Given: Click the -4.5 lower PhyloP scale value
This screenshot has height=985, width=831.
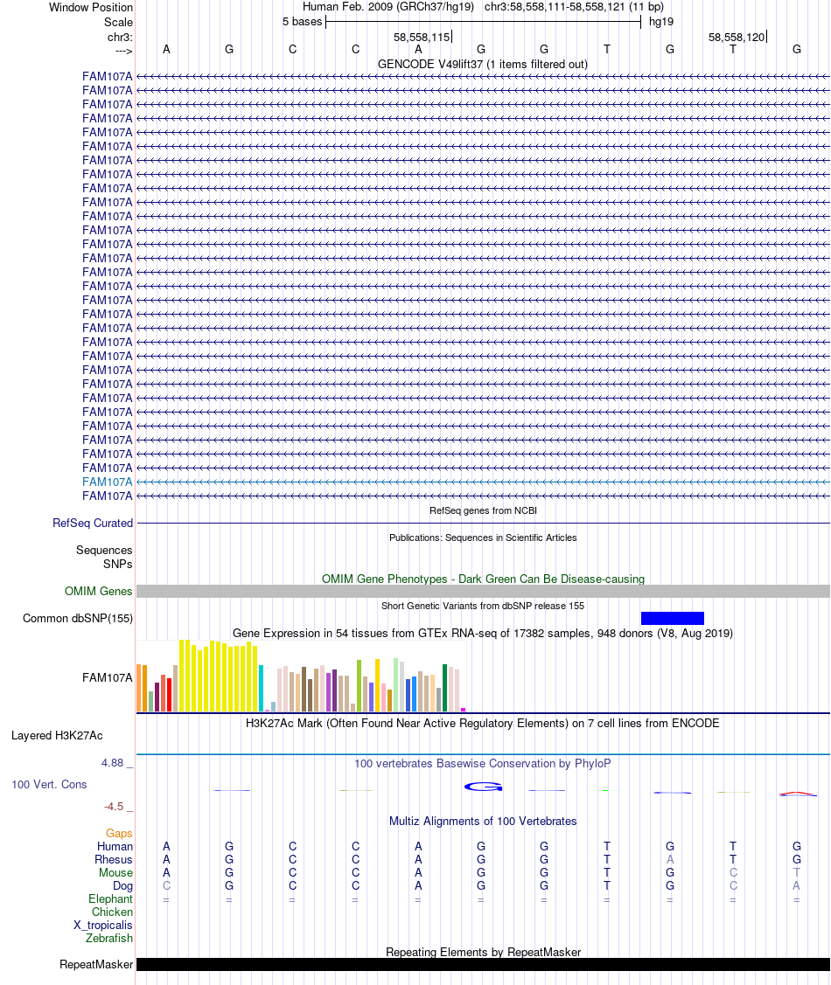Looking at the screenshot, I should [x=114, y=806].
